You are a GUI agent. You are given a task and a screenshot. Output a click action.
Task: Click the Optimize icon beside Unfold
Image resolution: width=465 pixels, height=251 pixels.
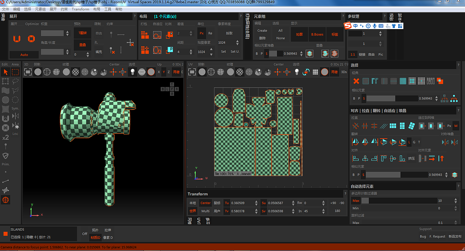tap(31, 39)
